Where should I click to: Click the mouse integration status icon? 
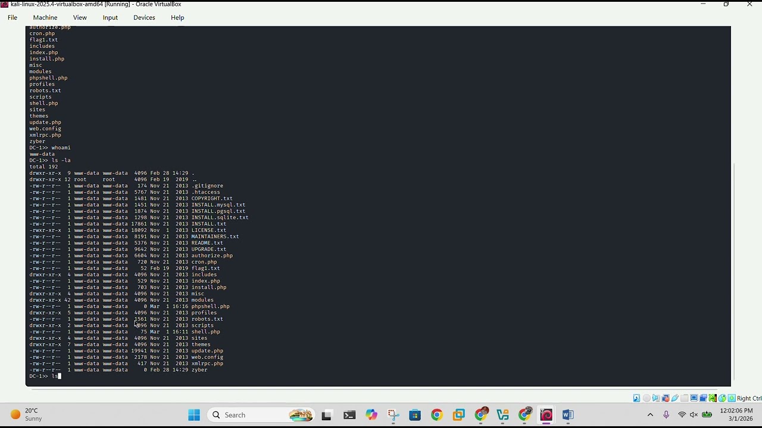(722, 398)
